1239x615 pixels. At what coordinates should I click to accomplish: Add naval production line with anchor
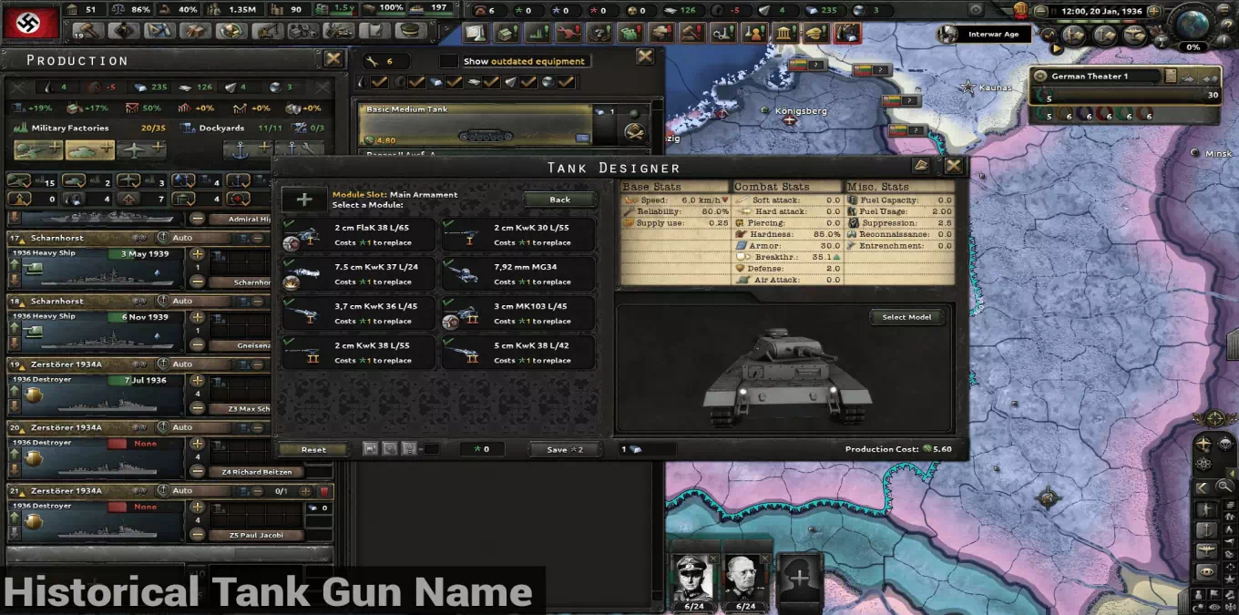click(x=248, y=149)
